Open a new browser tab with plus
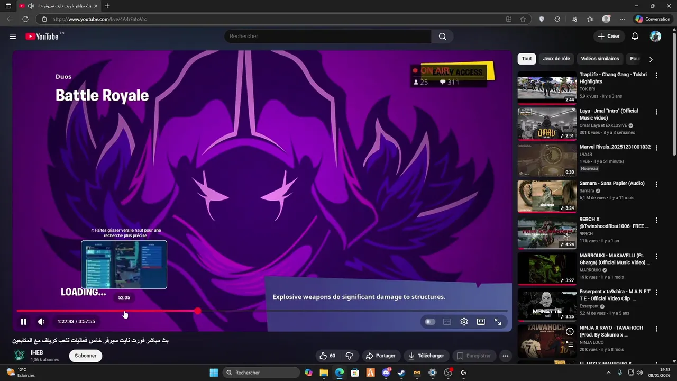Image resolution: width=677 pixels, height=381 pixels. pos(107,6)
